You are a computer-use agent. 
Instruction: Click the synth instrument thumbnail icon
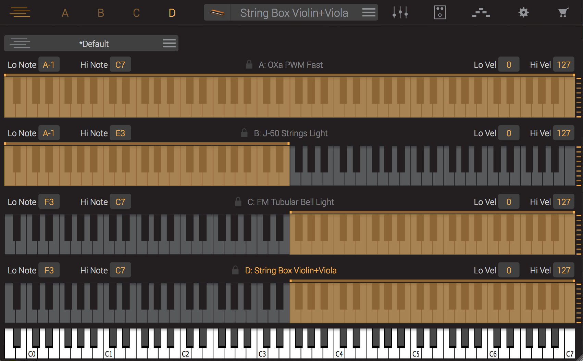click(217, 13)
